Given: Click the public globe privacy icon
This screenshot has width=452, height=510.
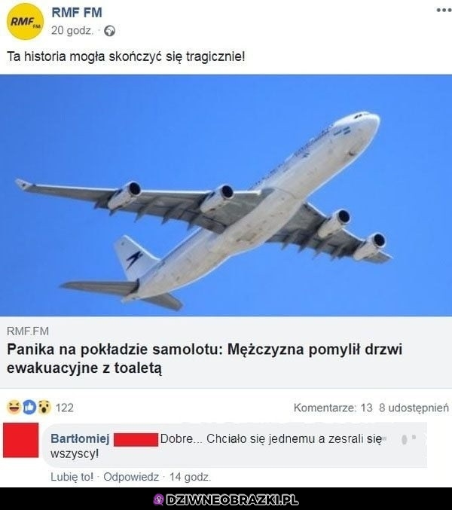Looking at the screenshot, I should [109, 31].
